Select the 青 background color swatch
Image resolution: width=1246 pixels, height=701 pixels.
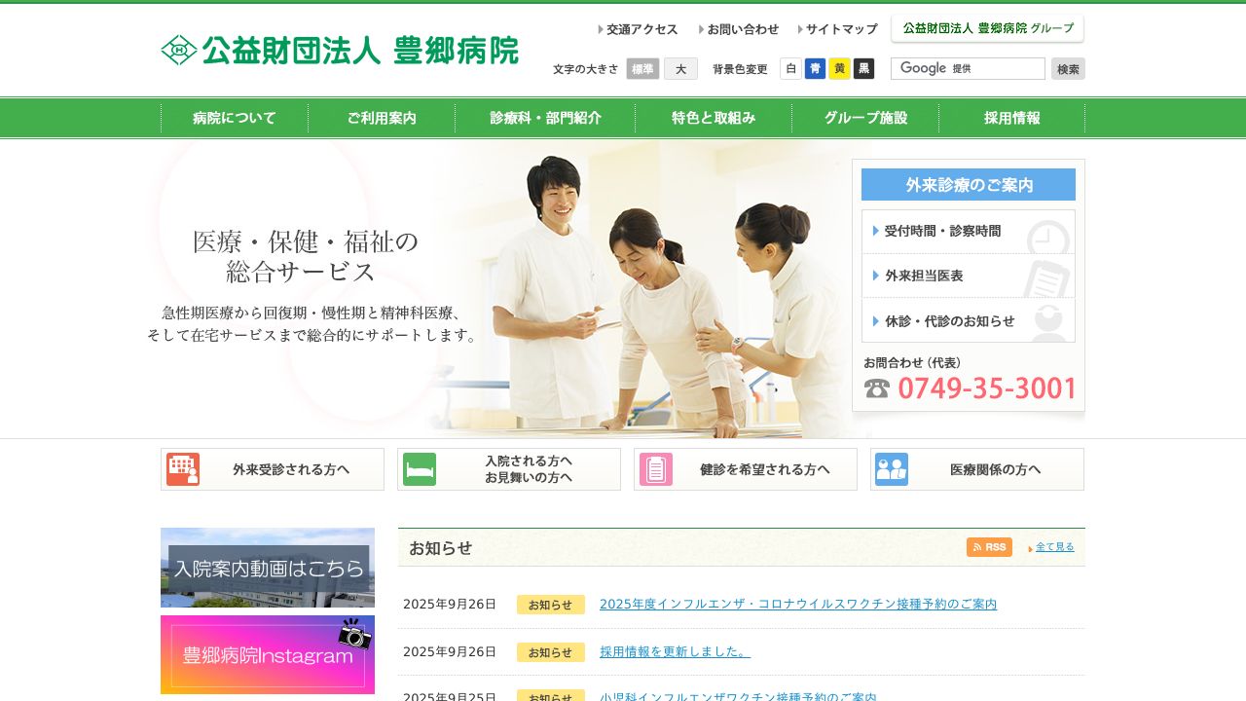click(815, 69)
